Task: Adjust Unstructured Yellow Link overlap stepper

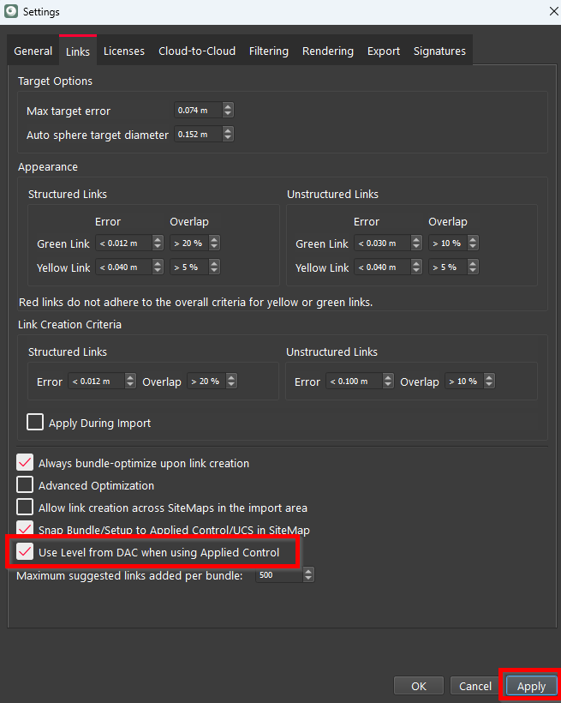Action: 474,267
